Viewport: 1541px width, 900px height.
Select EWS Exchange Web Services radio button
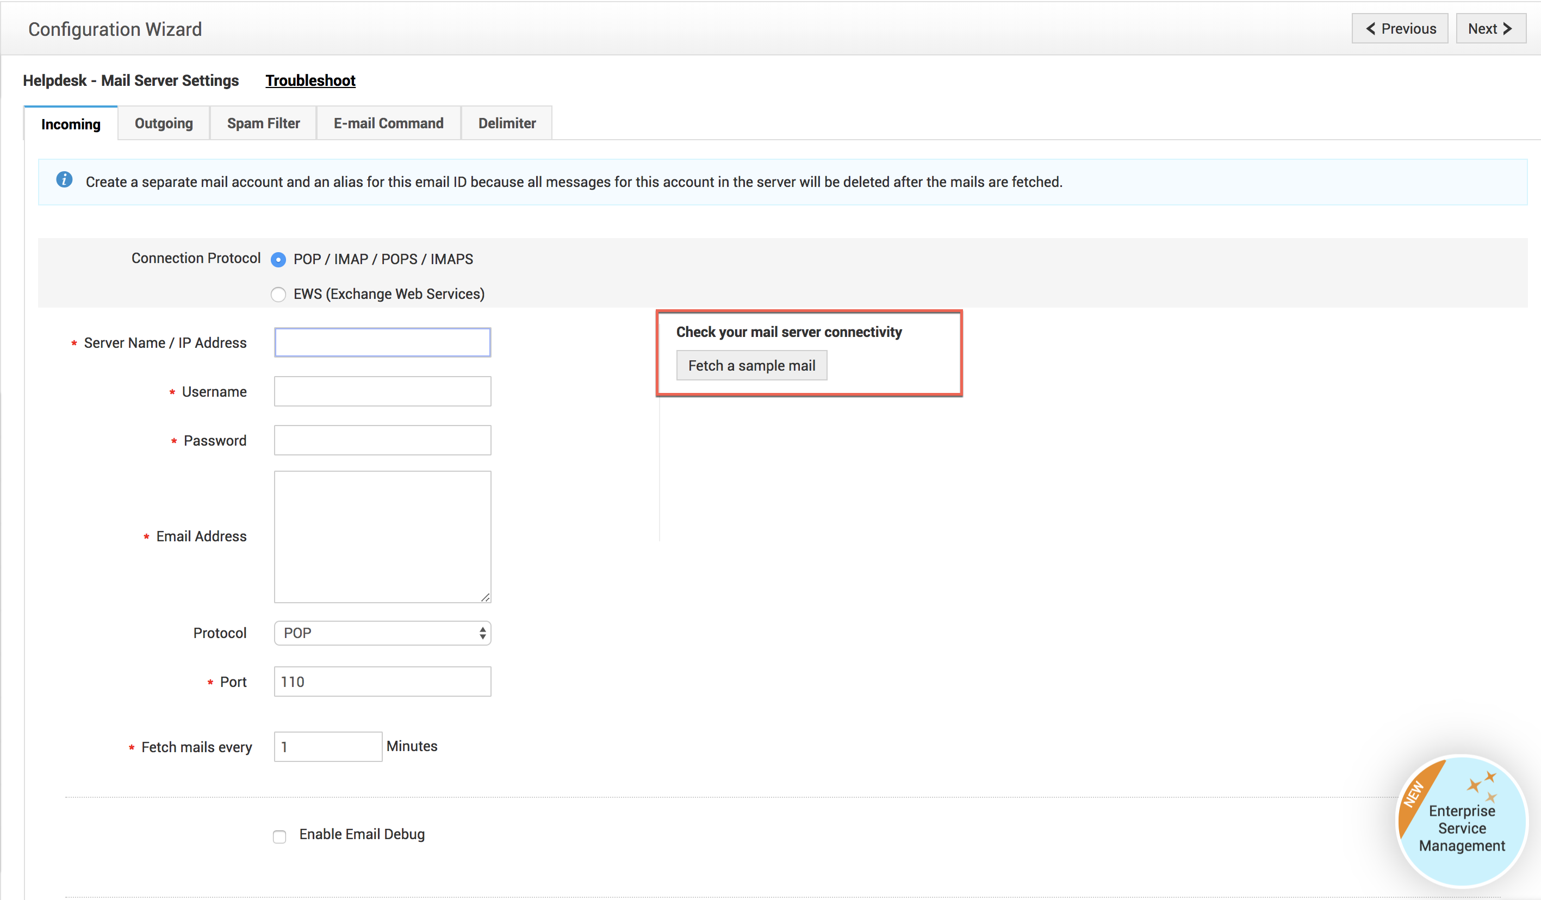[278, 293]
